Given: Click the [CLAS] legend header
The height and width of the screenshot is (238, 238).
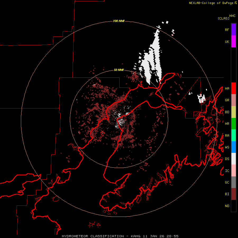Looking at the screenshot, I should pyautogui.click(x=223, y=18).
